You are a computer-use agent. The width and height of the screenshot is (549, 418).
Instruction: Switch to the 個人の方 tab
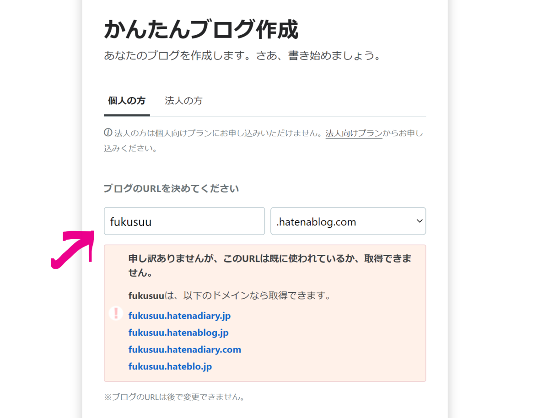tap(127, 101)
